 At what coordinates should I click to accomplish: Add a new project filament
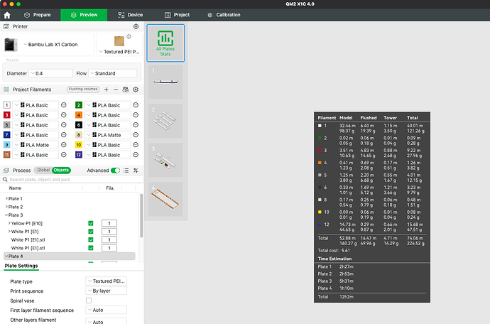coord(107,90)
